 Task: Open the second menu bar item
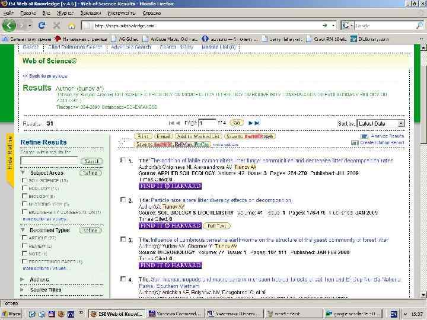point(28,13)
